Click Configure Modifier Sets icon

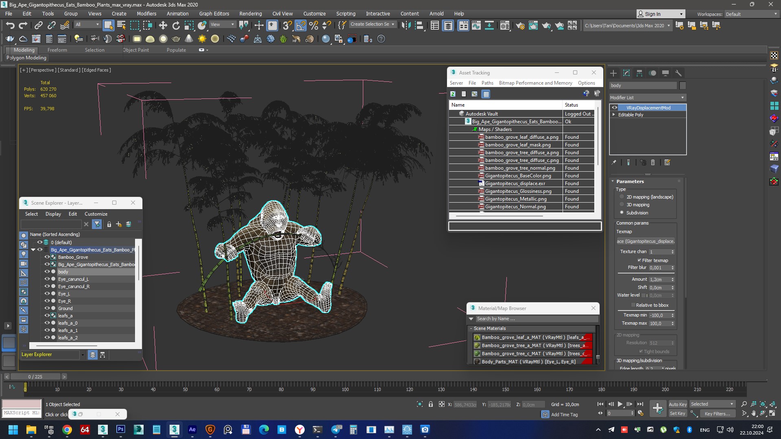click(667, 162)
